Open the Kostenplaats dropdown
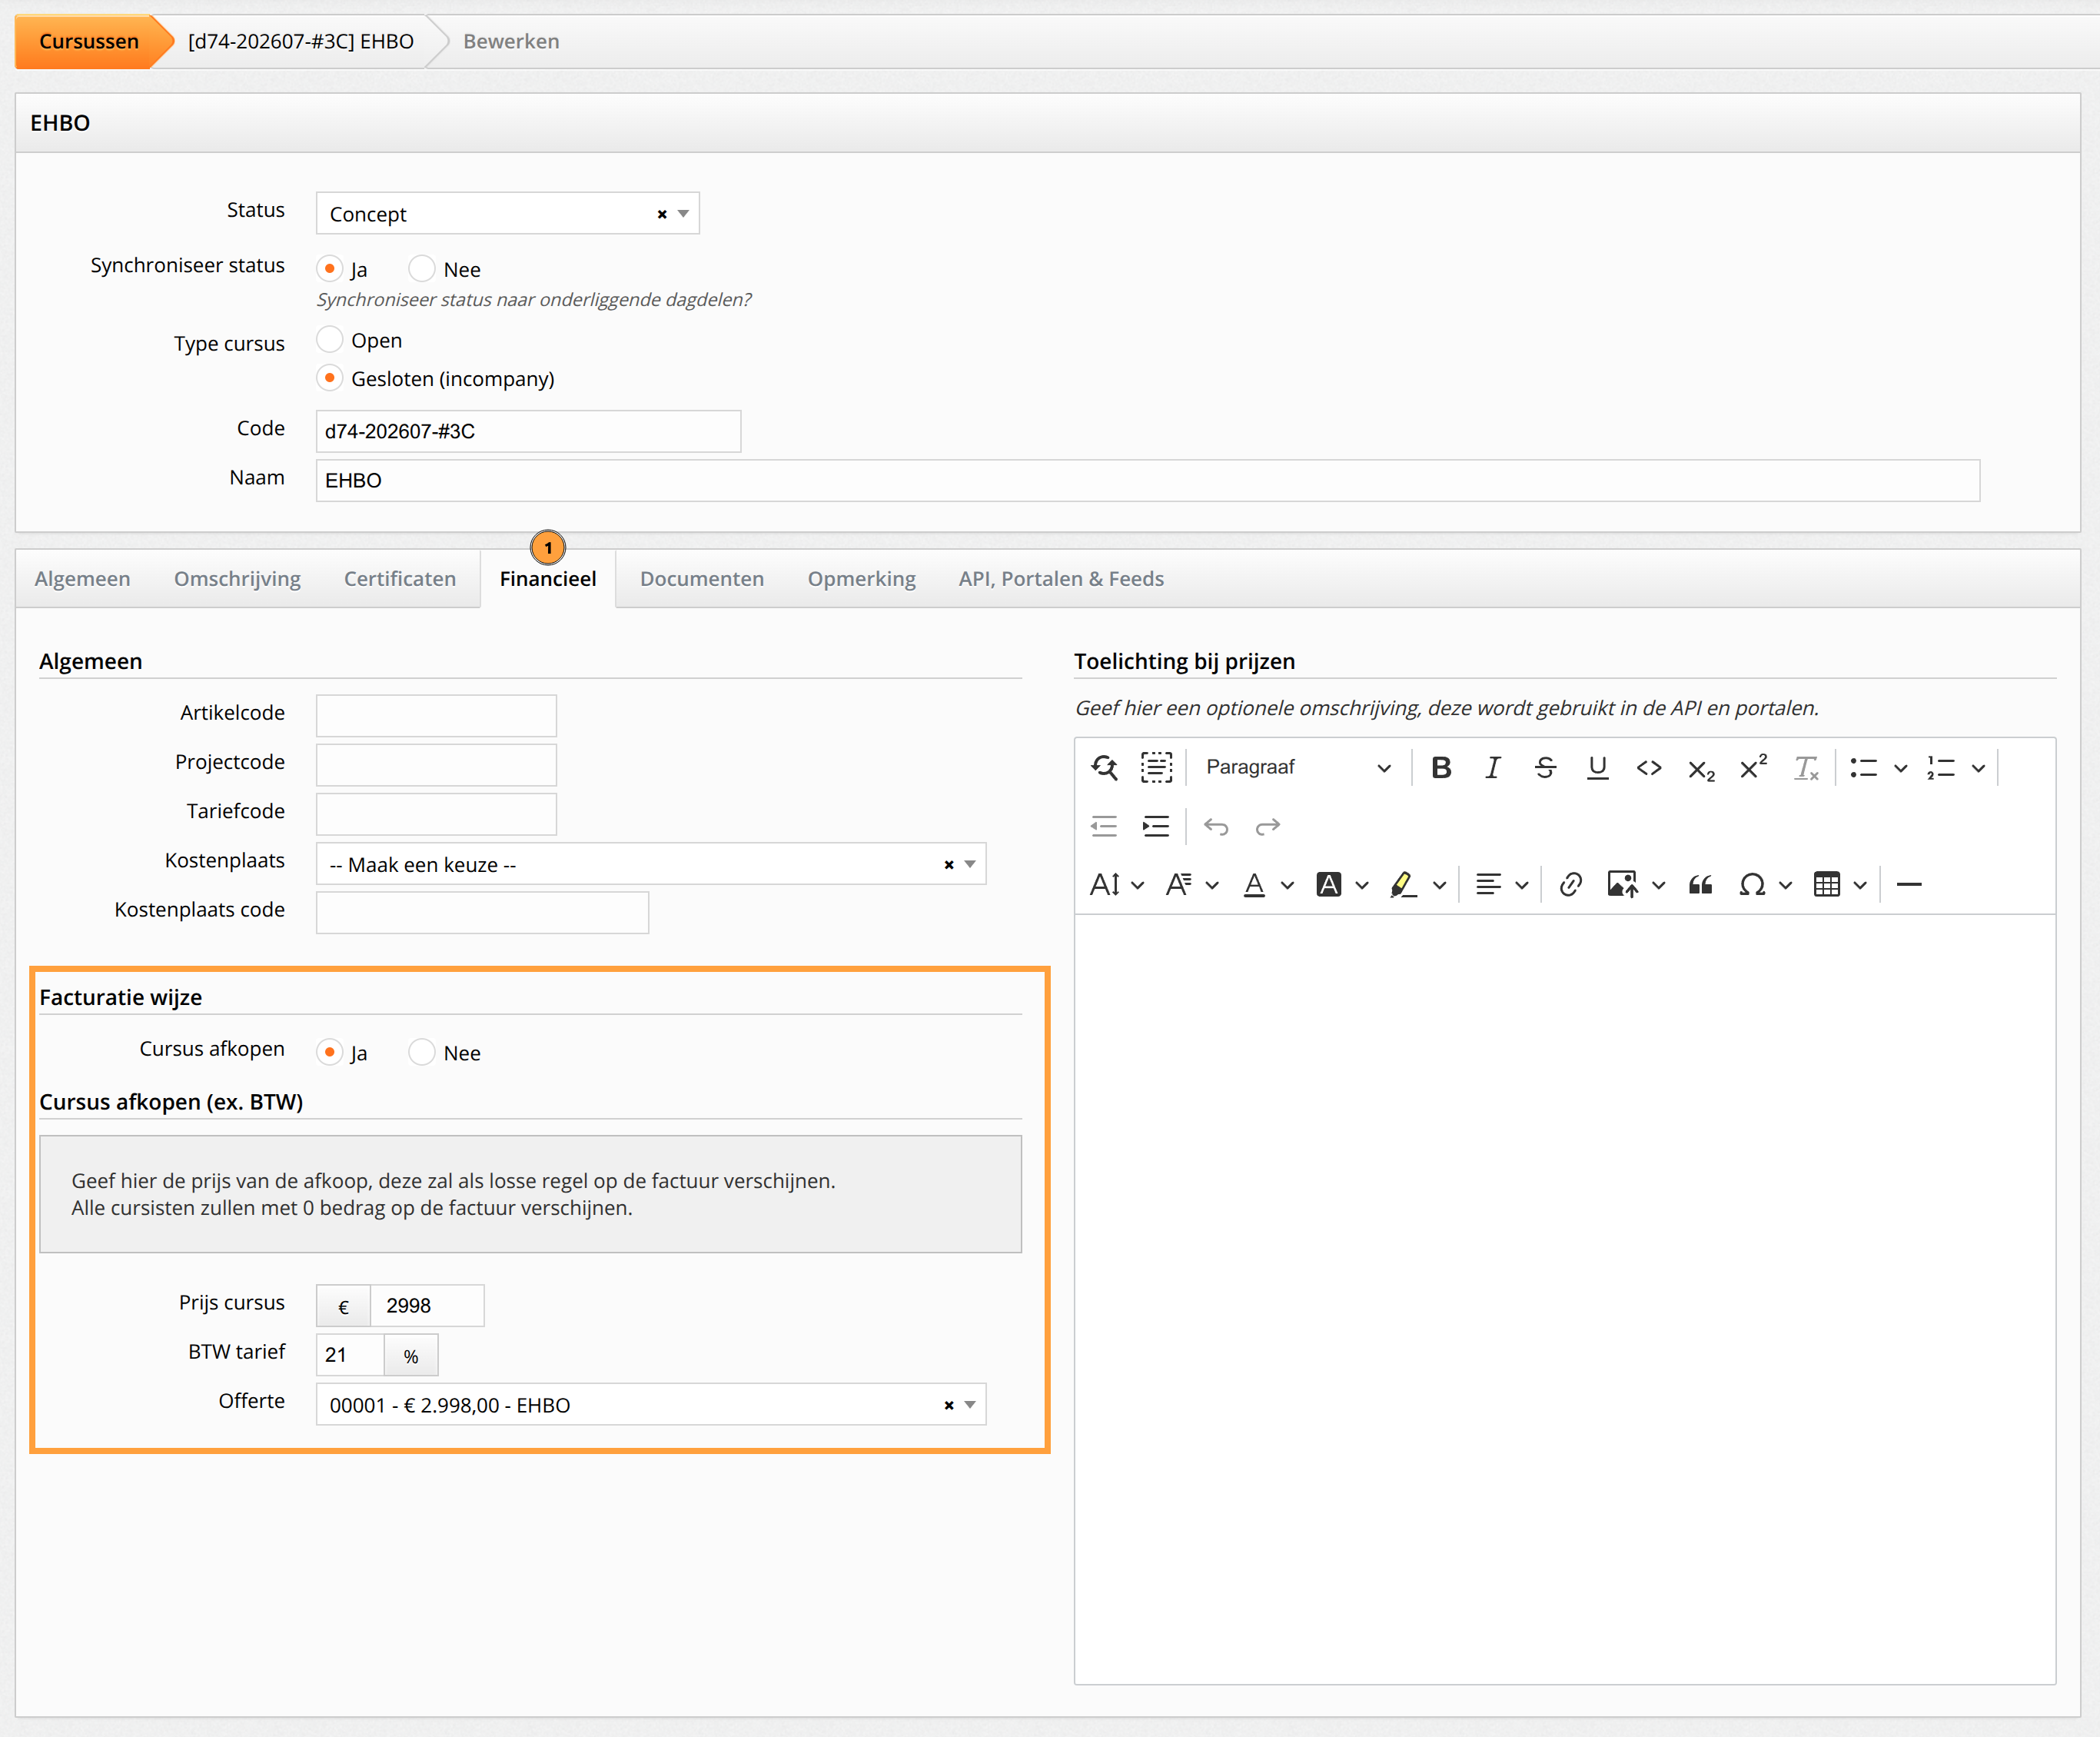Screen dimensions: 2100x1737 [x=651, y=864]
